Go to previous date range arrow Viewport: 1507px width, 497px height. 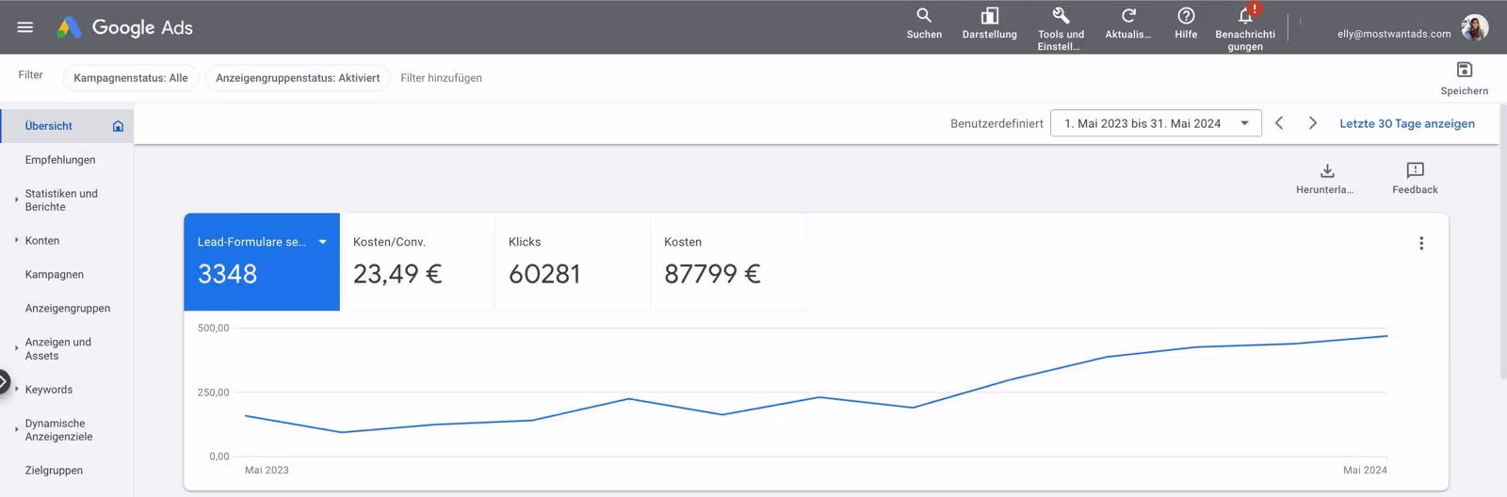[1279, 123]
